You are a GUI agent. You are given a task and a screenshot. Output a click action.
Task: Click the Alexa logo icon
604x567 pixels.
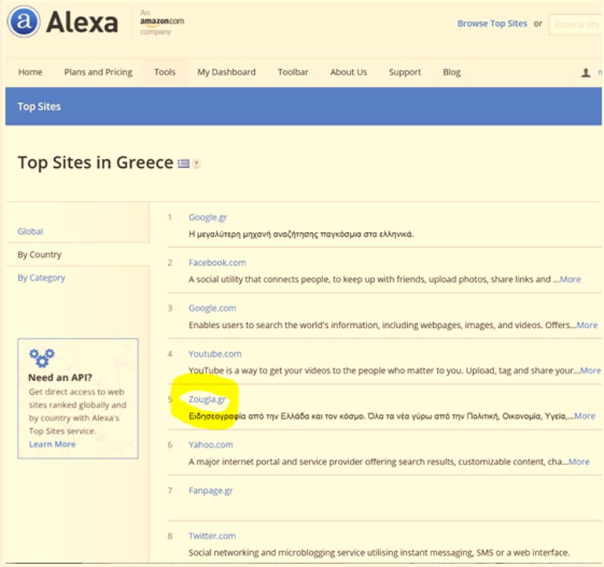coord(24,22)
